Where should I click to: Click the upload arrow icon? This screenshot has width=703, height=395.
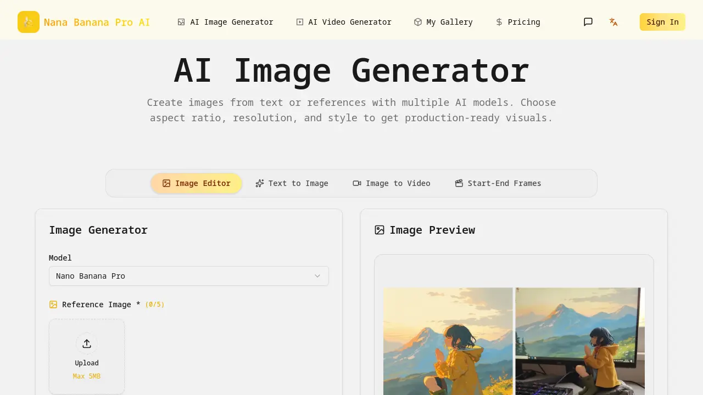pos(87,343)
